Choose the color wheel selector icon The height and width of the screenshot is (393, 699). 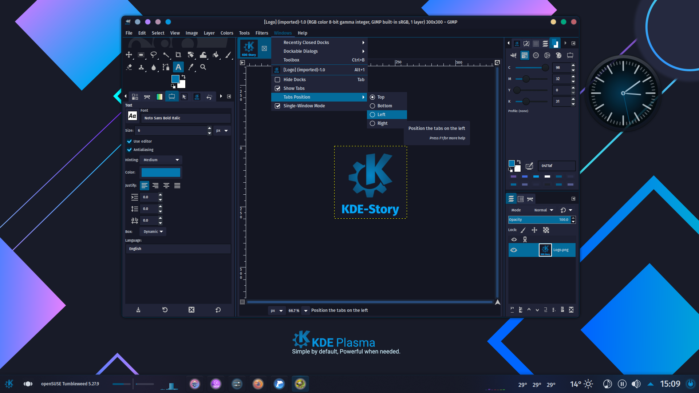547,55
